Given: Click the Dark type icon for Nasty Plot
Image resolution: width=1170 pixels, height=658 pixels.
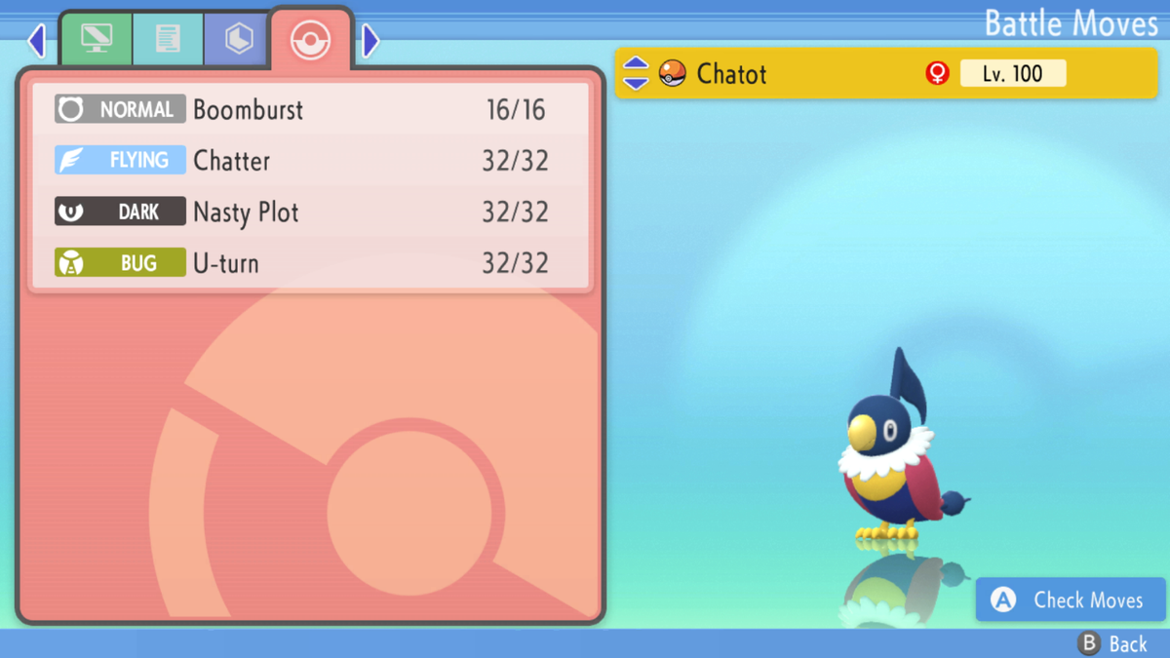Looking at the screenshot, I should (70, 212).
